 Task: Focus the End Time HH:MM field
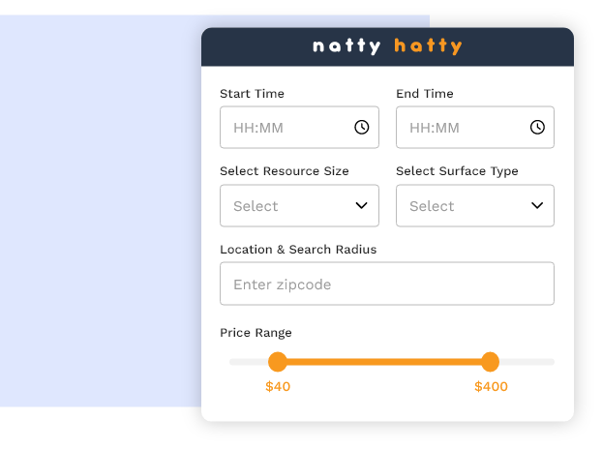coord(462,127)
